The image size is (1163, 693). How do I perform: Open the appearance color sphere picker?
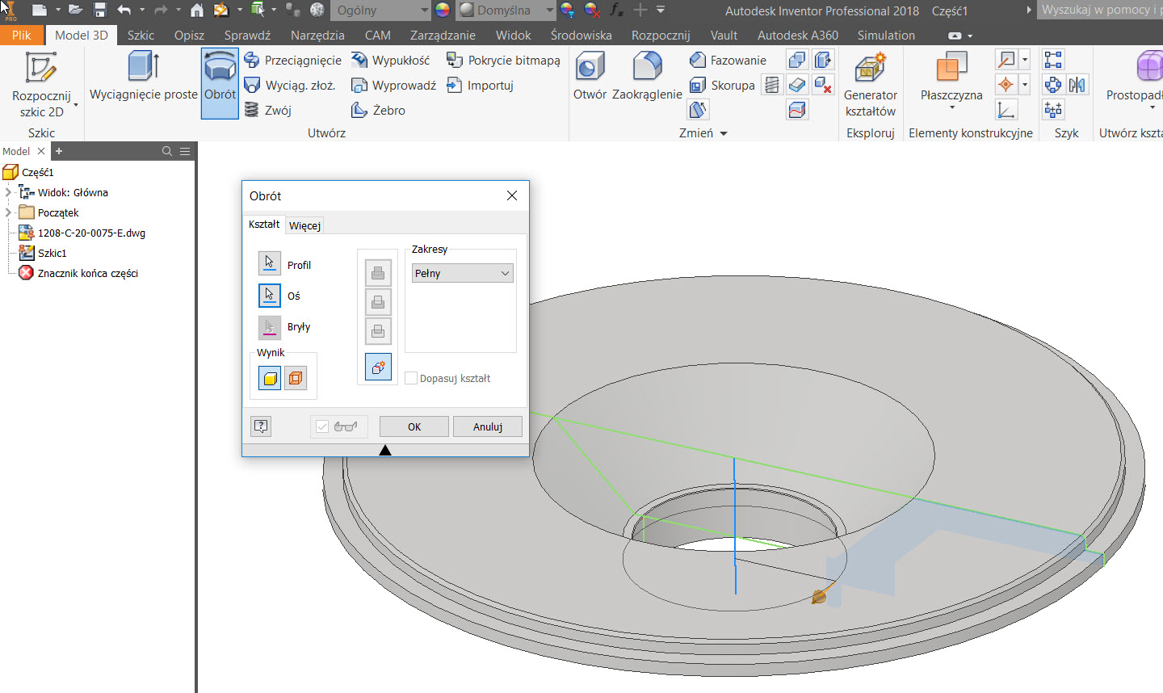(443, 10)
